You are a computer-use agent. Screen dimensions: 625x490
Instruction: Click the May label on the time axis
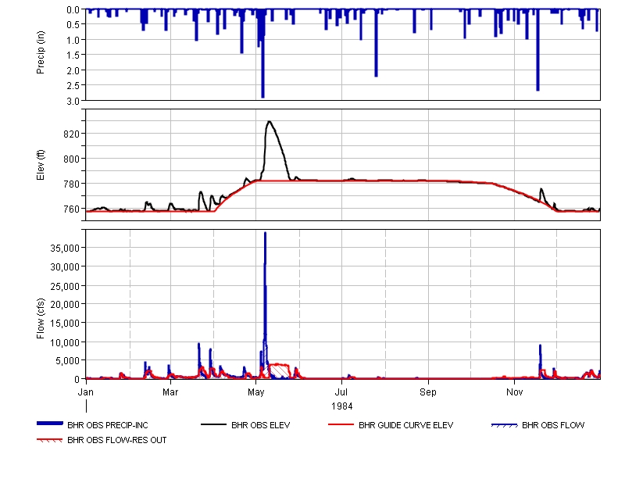coord(256,389)
